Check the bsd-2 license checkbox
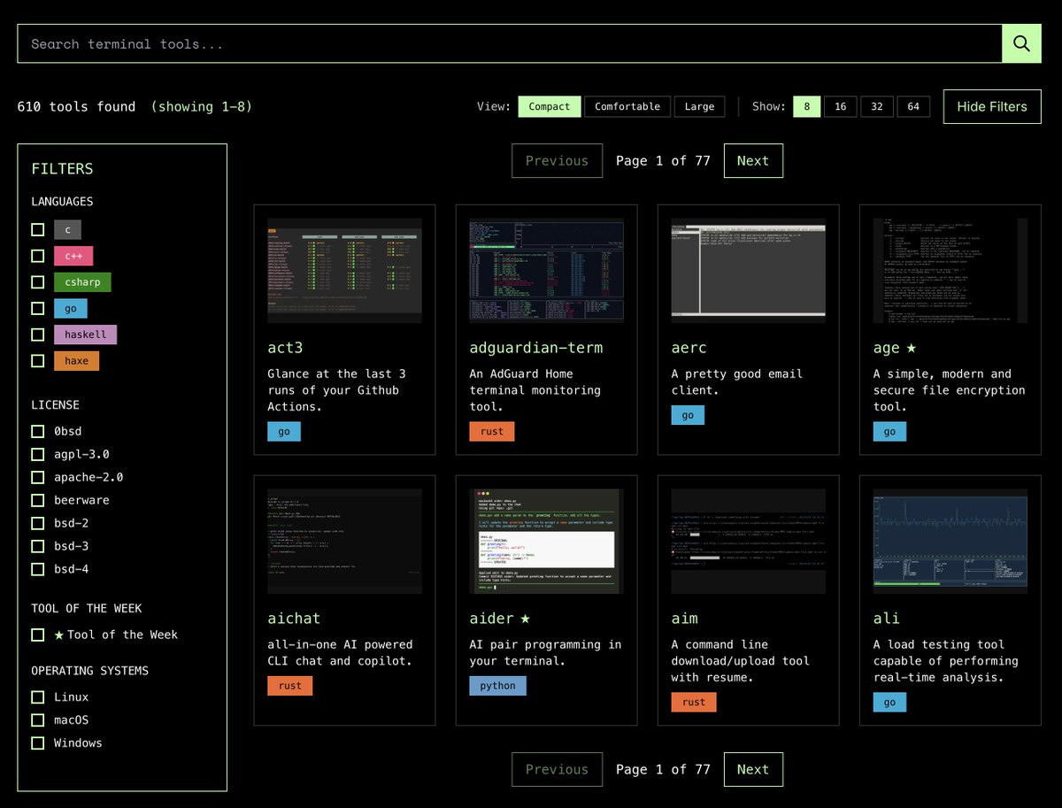 (x=38, y=523)
